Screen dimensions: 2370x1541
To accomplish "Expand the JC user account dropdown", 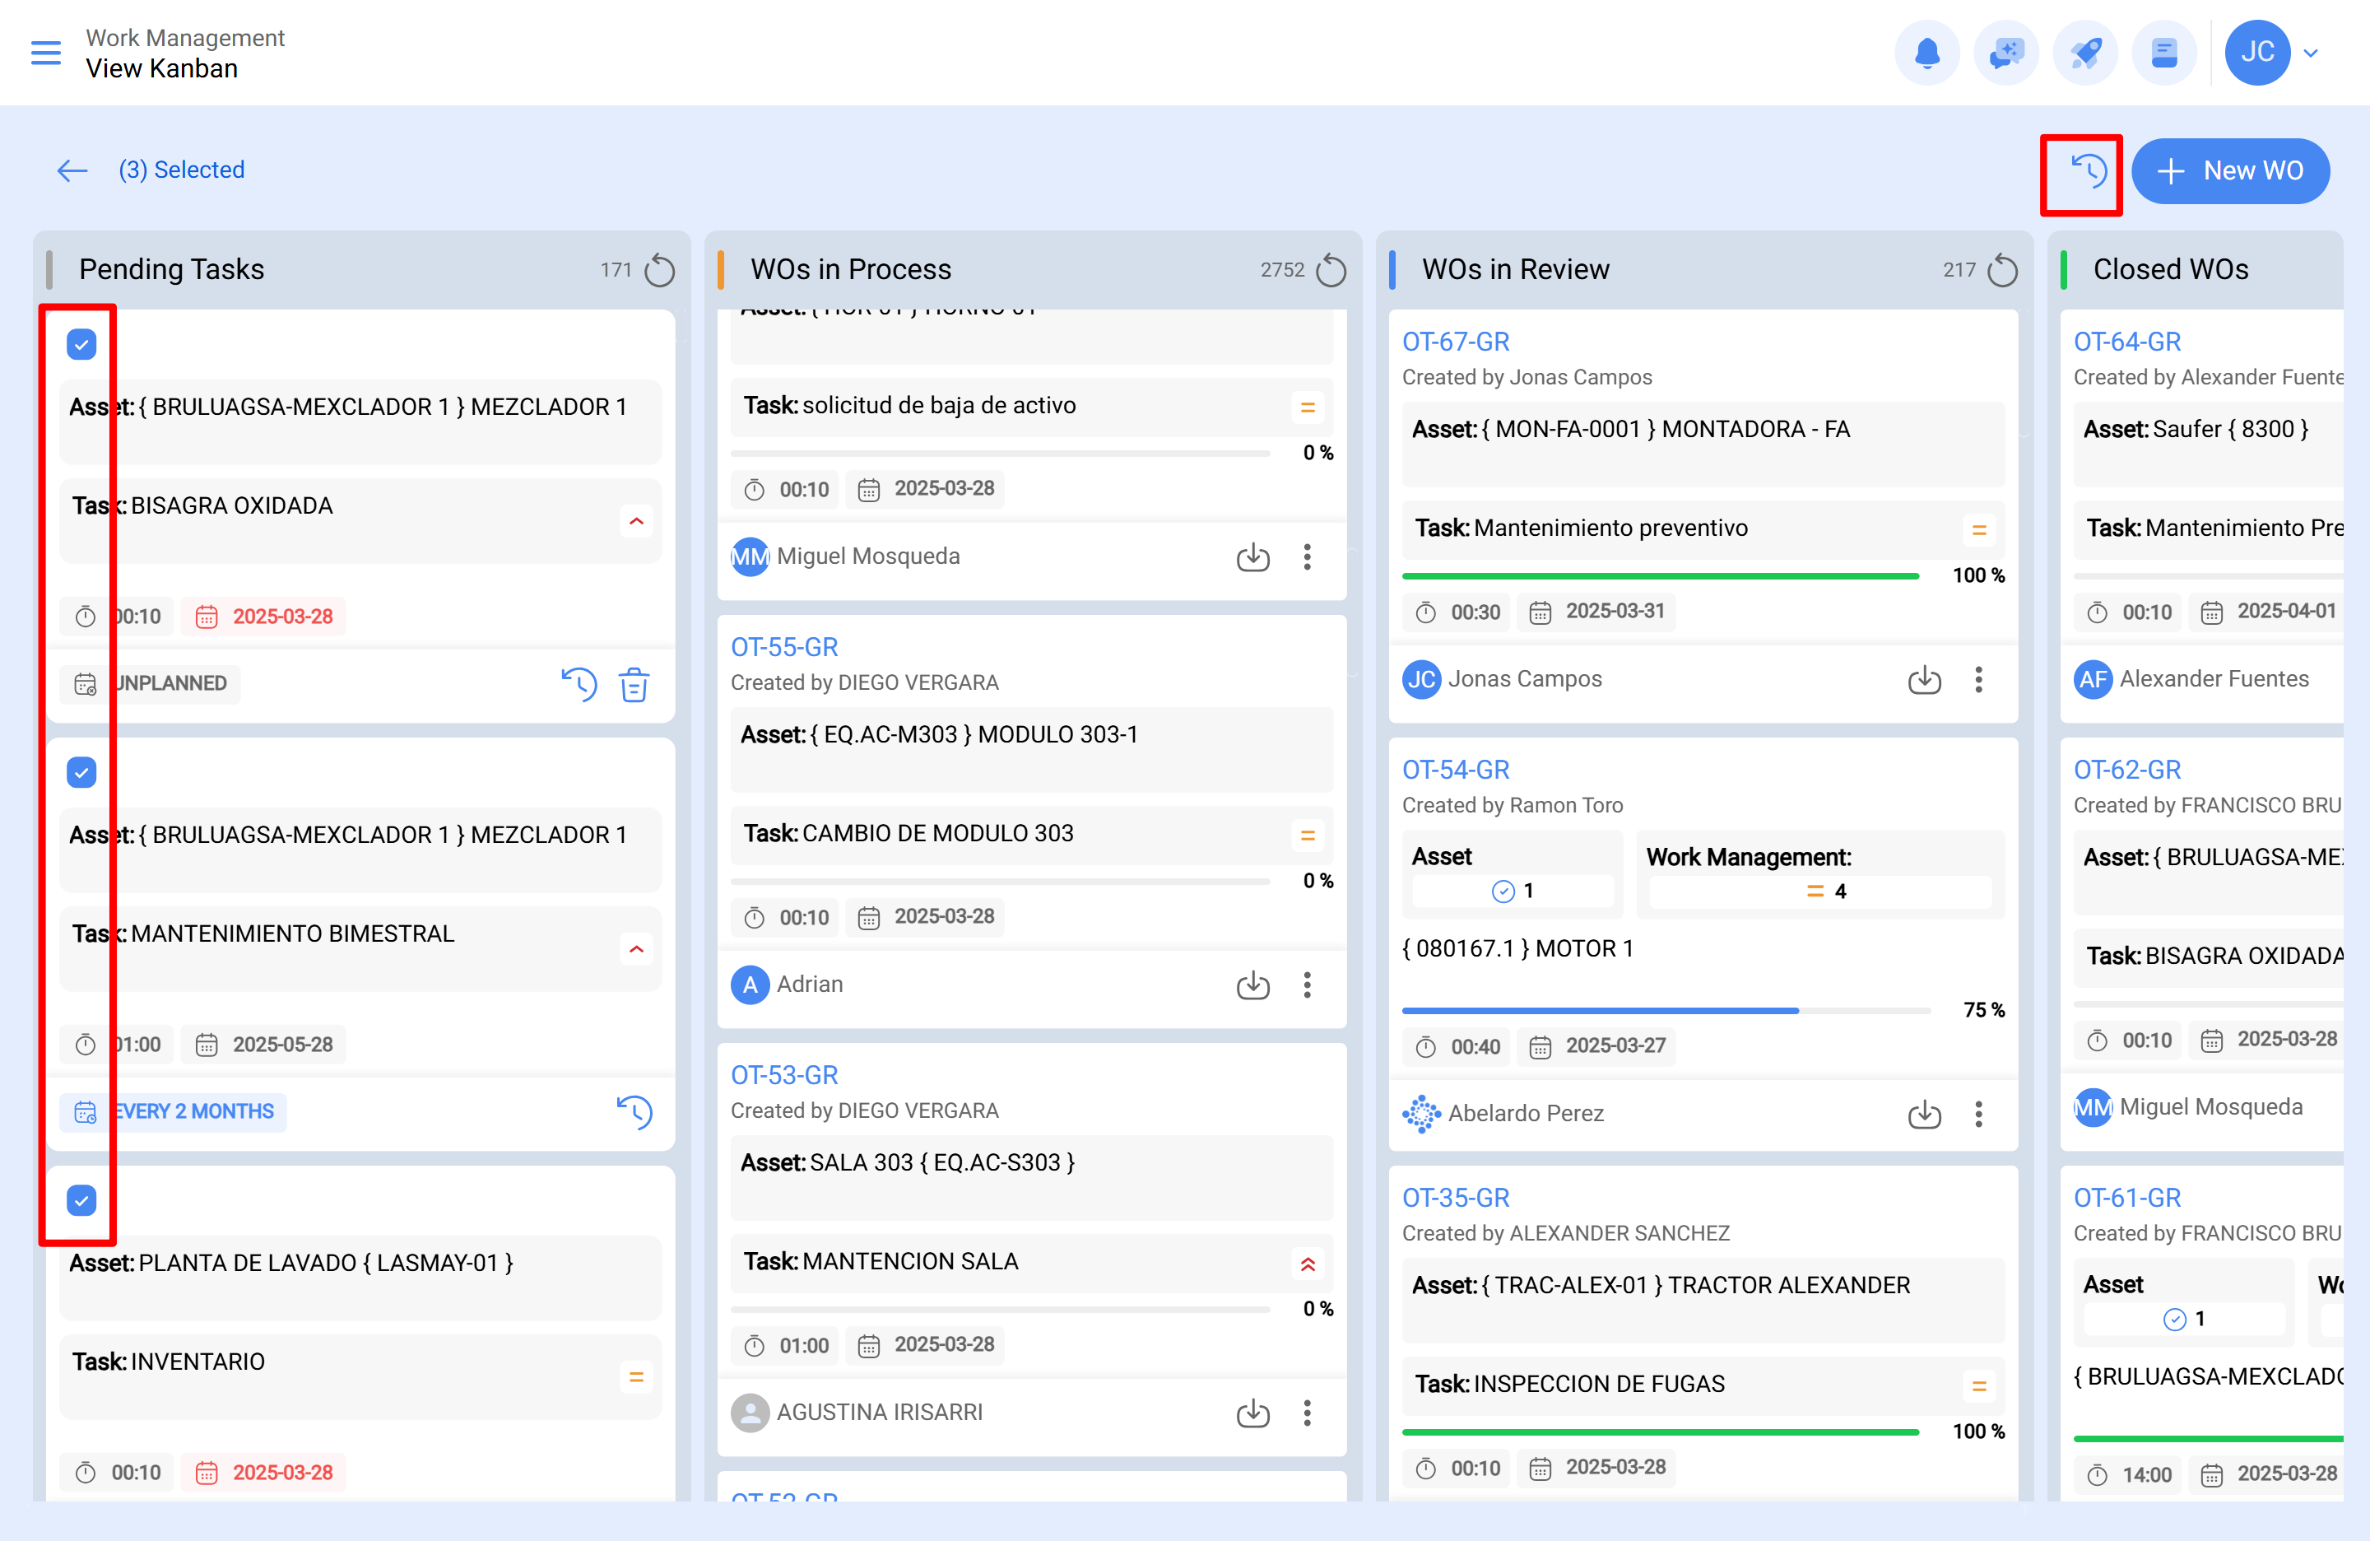I will (x=2310, y=53).
